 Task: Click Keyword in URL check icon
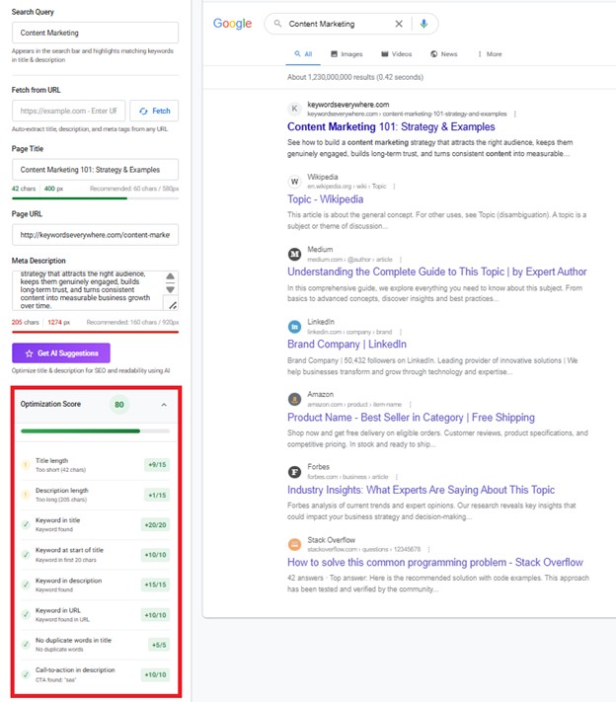pyautogui.click(x=26, y=614)
